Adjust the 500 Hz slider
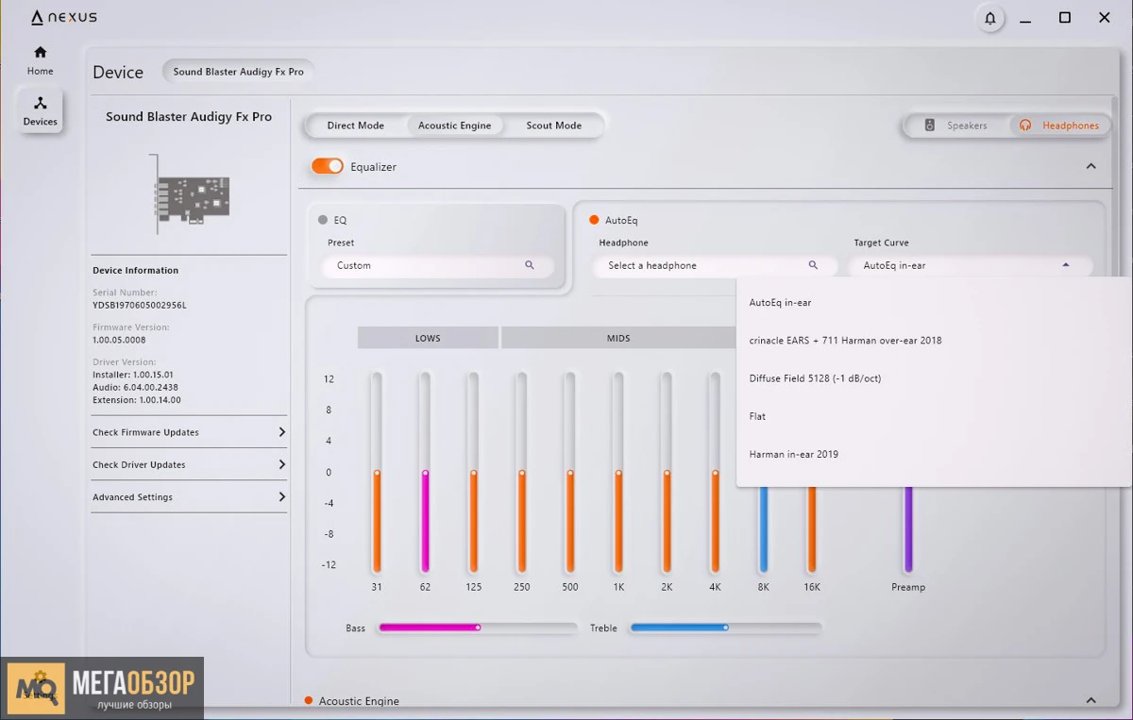 (570, 472)
